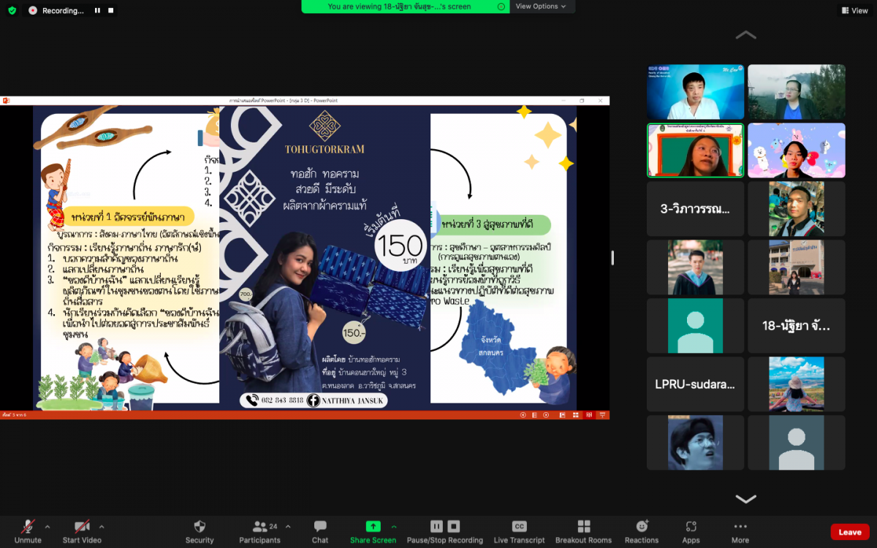Screen dimensions: 877x548
Task: Open Breakout Rooms
Action: coord(583,527)
